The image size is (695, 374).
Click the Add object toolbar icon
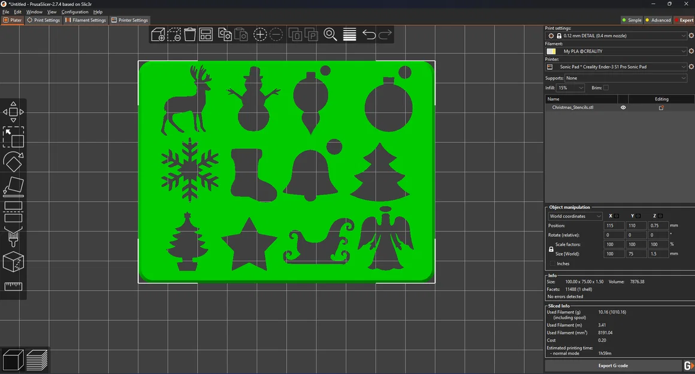158,35
